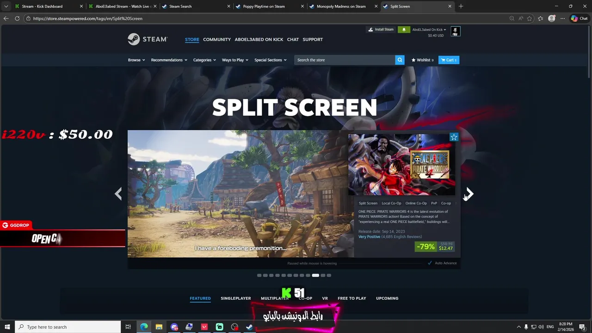Open Windows Start menu

pyautogui.click(x=7, y=327)
